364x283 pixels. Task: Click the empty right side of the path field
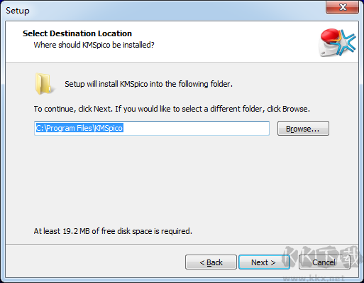coord(197,128)
